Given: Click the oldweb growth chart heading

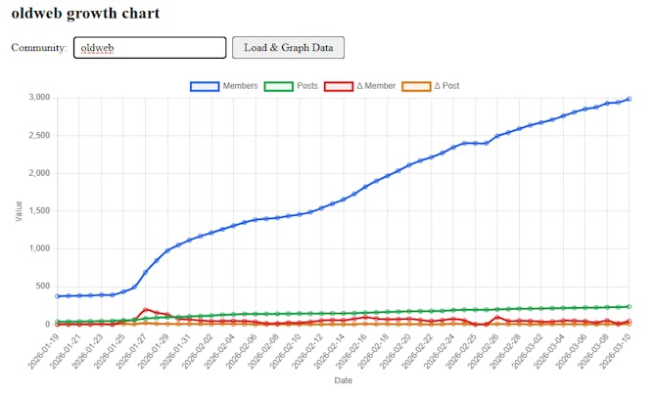Looking at the screenshot, I should point(85,14).
